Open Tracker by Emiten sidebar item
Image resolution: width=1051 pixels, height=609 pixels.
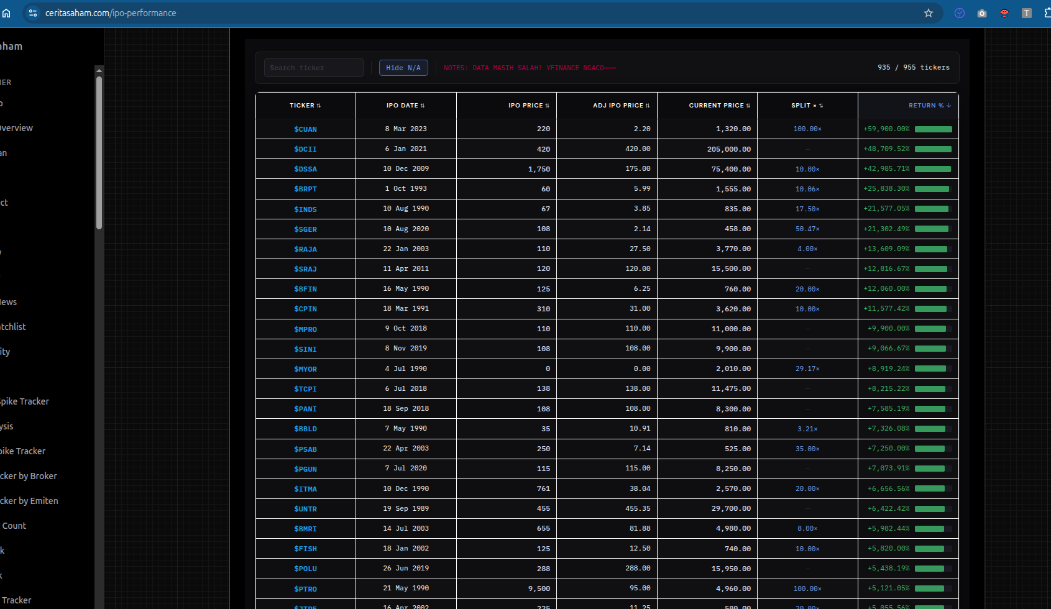(x=29, y=501)
